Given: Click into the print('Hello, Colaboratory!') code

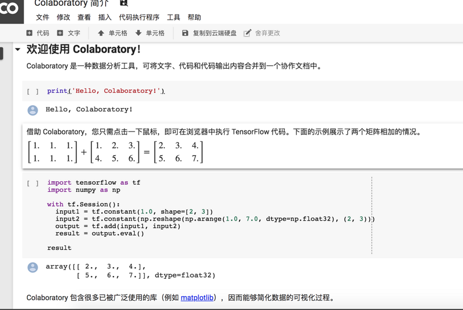Looking at the screenshot, I should (106, 91).
